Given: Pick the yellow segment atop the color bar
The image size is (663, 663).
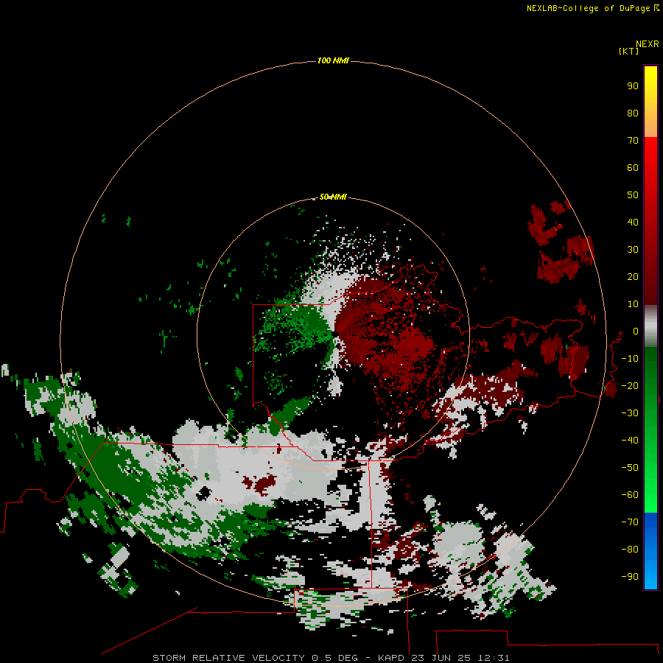Looking at the screenshot, I should [x=650, y=102].
